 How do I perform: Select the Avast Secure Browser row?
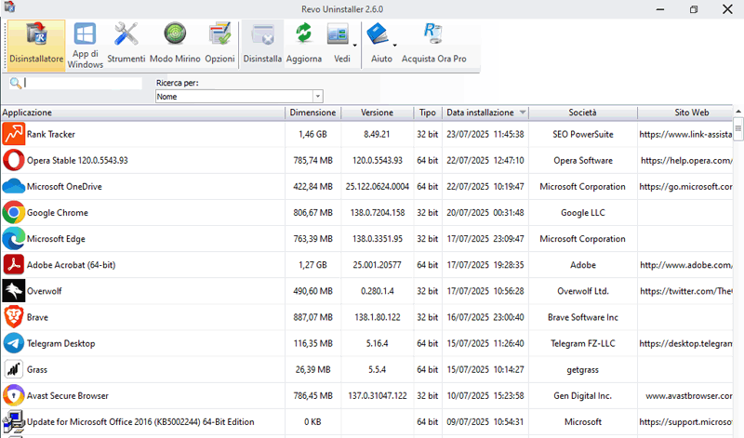(x=69, y=395)
